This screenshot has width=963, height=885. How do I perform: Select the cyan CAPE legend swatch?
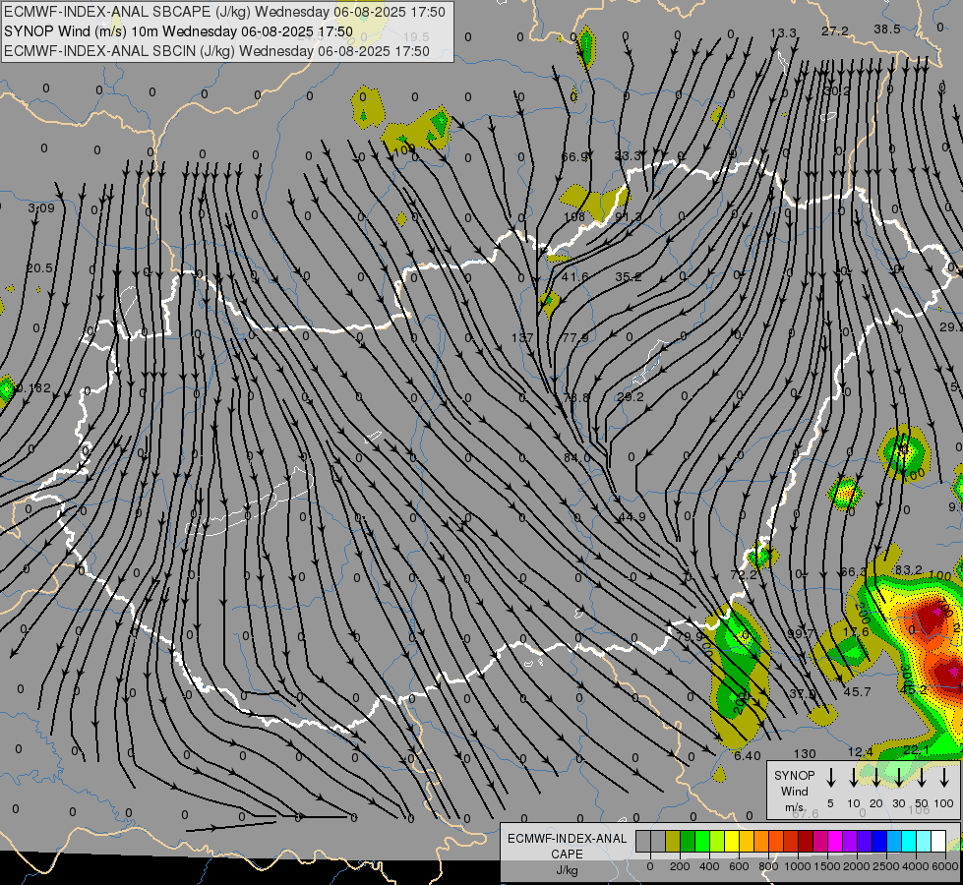point(908,841)
